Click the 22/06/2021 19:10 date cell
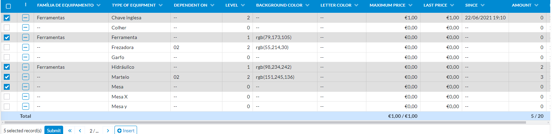 point(485,18)
